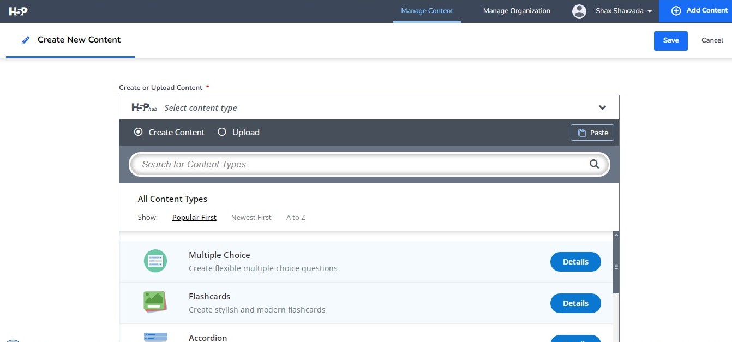Viewport: 732px width, 342px height.
Task: Click the search magnifier icon
Action: 594,164
